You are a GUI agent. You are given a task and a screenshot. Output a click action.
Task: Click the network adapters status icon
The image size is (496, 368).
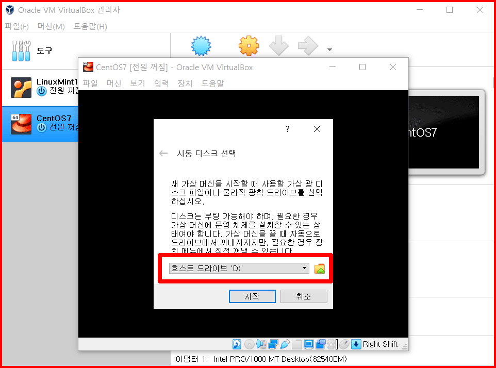[273, 344]
